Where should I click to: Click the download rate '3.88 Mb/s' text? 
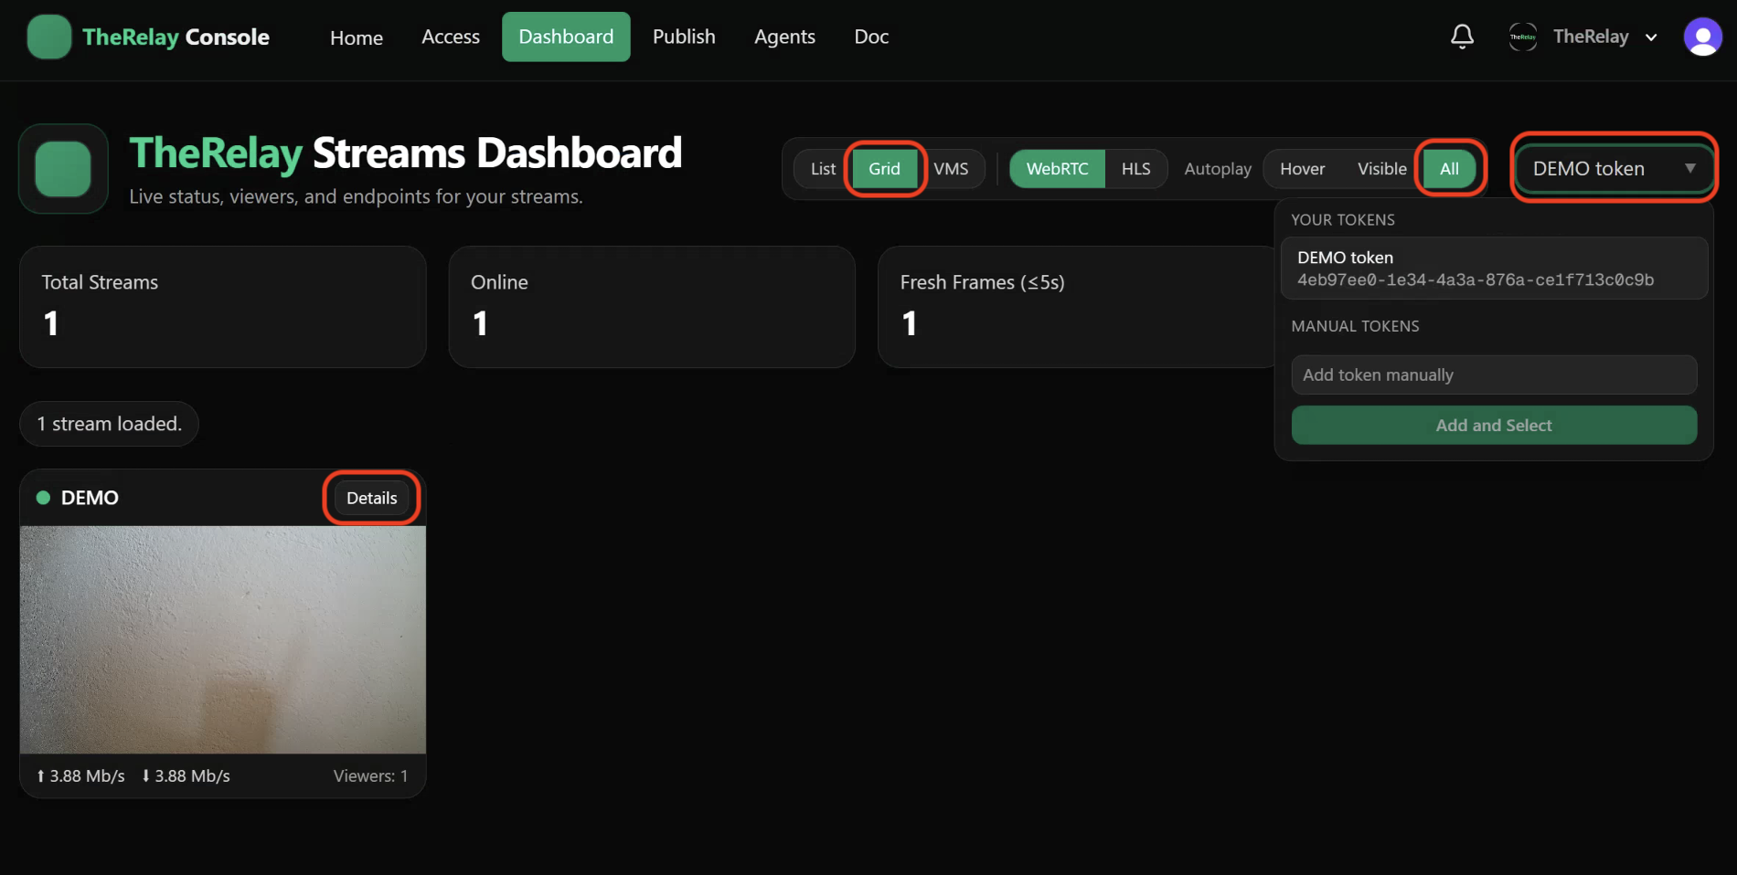pos(192,775)
